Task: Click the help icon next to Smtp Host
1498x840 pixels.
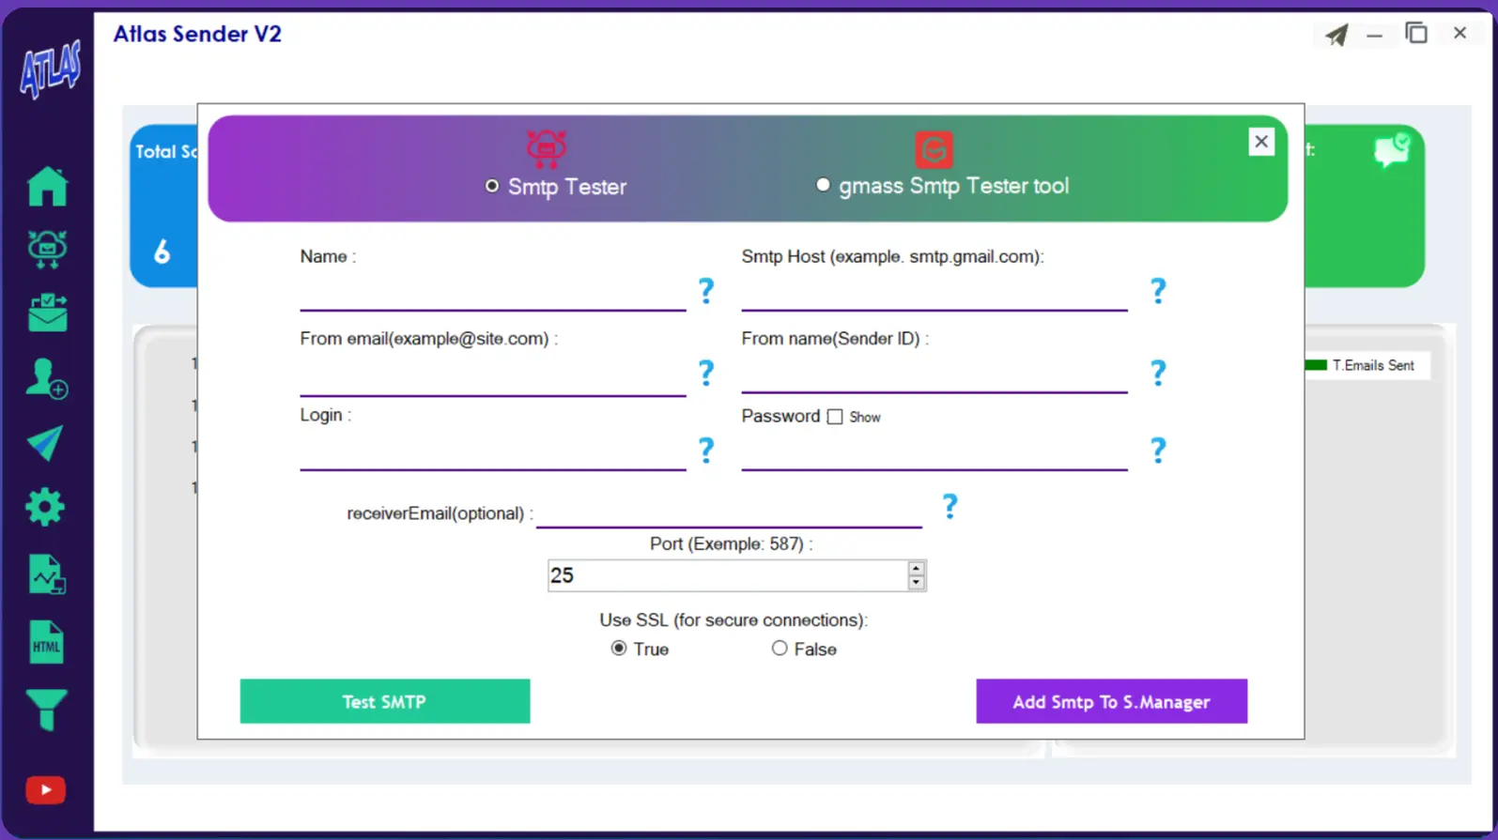Action: pyautogui.click(x=1158, y=291)
